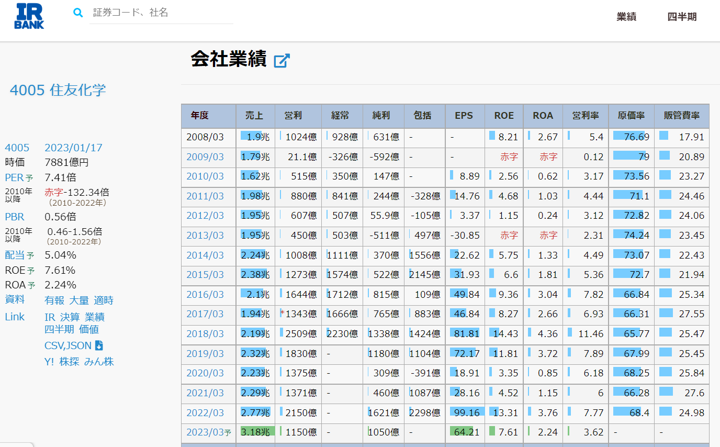This screenshot has width=720, height=447.
Task: Open the 有報 document link
Action: tap(54, 300)
